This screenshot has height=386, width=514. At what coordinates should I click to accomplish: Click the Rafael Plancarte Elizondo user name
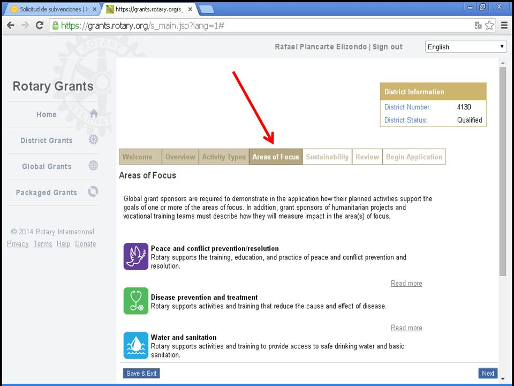pos(321,47)
